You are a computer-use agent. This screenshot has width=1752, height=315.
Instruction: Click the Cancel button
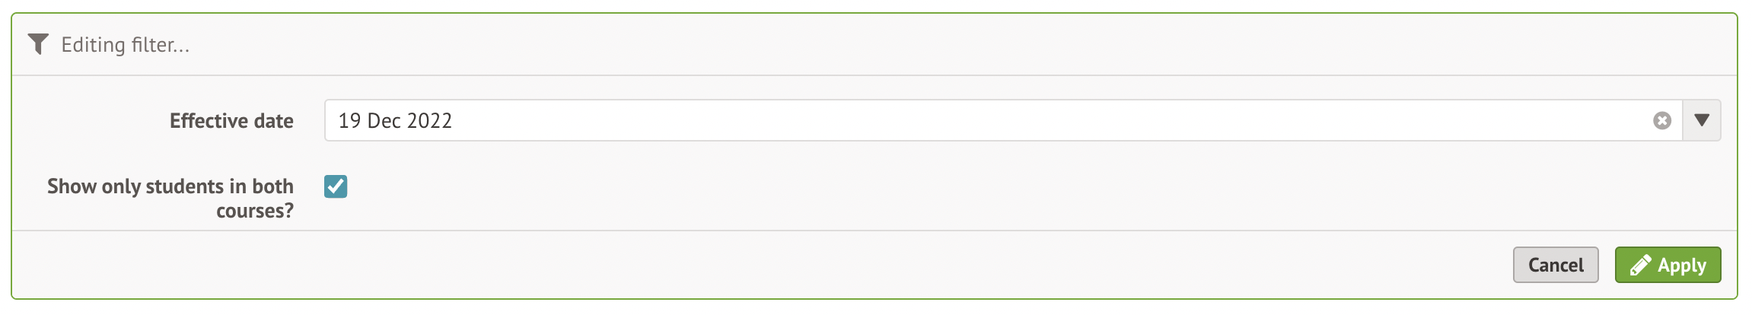coord(1555,265)
